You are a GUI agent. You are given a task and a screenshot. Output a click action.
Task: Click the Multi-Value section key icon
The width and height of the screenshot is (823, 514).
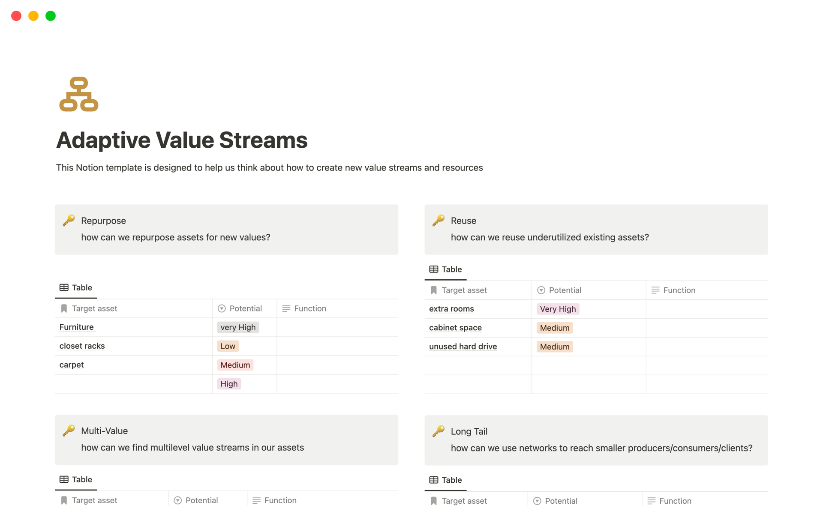(x=69, y=431)
